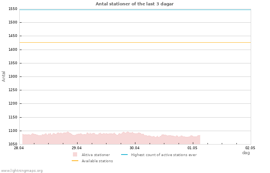270x173 pixels.
Task: Click the blue Highest count legend line
Action: click(x=124, y=155)
